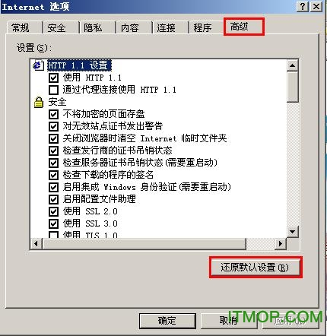This screenshot has width=327, height=336.
Task: Confirm with the 确定 button
Action: (x=167, y=321)
